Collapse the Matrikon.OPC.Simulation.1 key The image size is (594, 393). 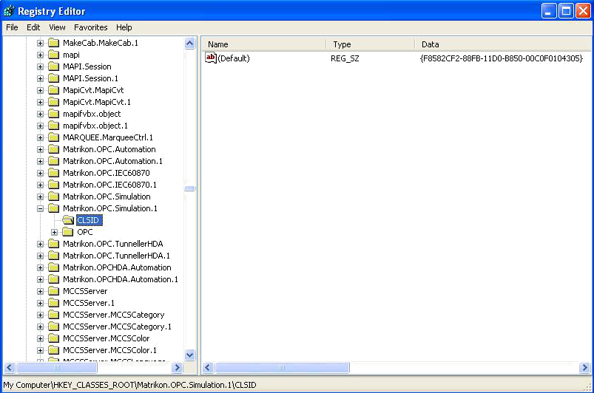[x=40, y=208]
